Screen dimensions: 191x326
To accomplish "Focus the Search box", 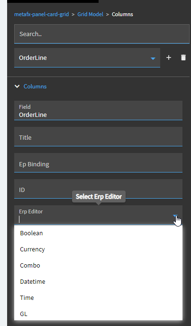I will (x=102, y=34).
